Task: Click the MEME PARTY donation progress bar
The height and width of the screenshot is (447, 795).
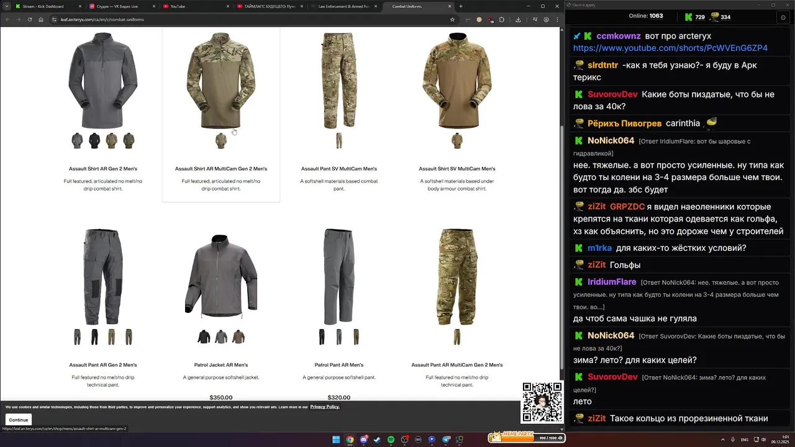Action: (526, 438)
